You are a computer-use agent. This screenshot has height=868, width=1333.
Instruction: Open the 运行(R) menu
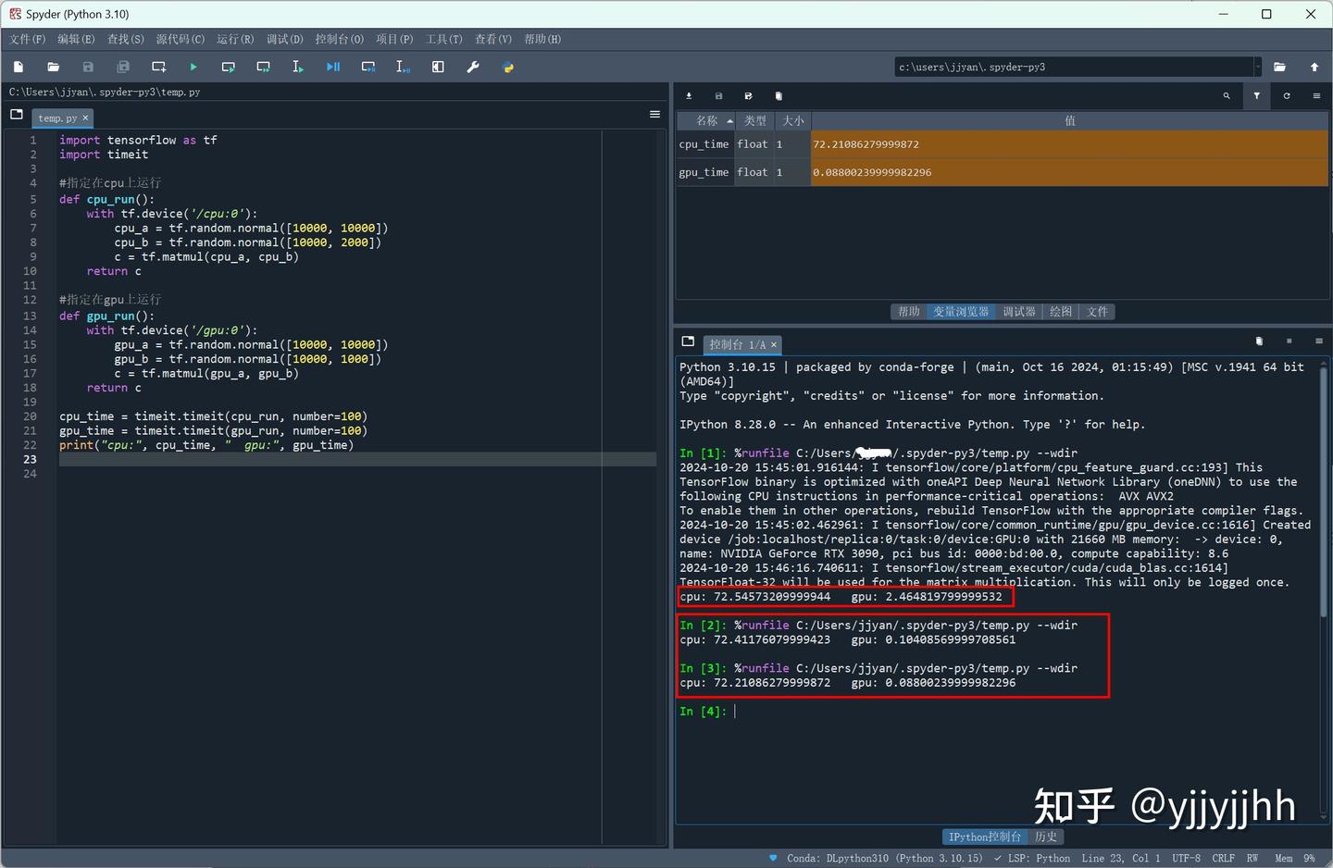click(234, 39)
